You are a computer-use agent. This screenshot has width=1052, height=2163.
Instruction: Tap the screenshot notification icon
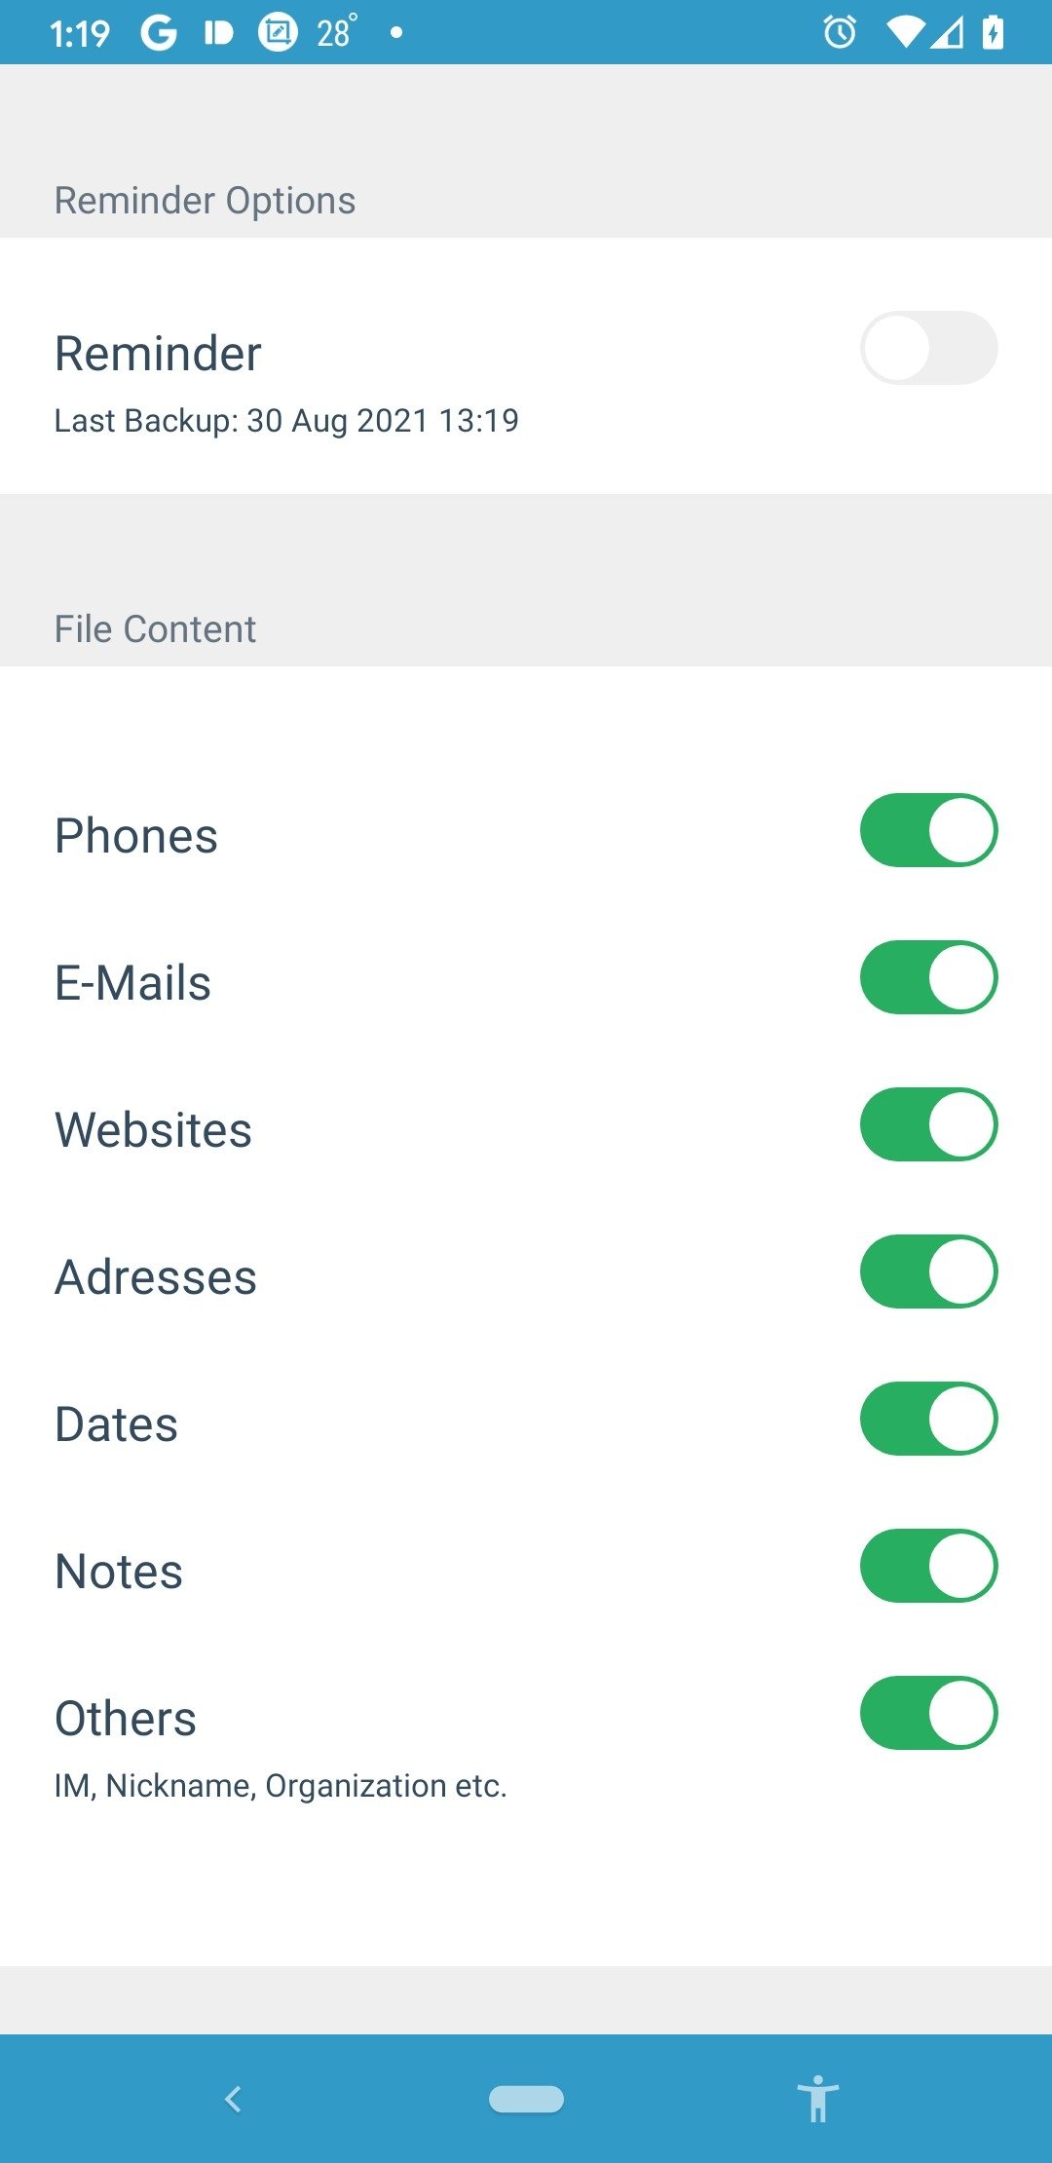(x=278, y=33)
